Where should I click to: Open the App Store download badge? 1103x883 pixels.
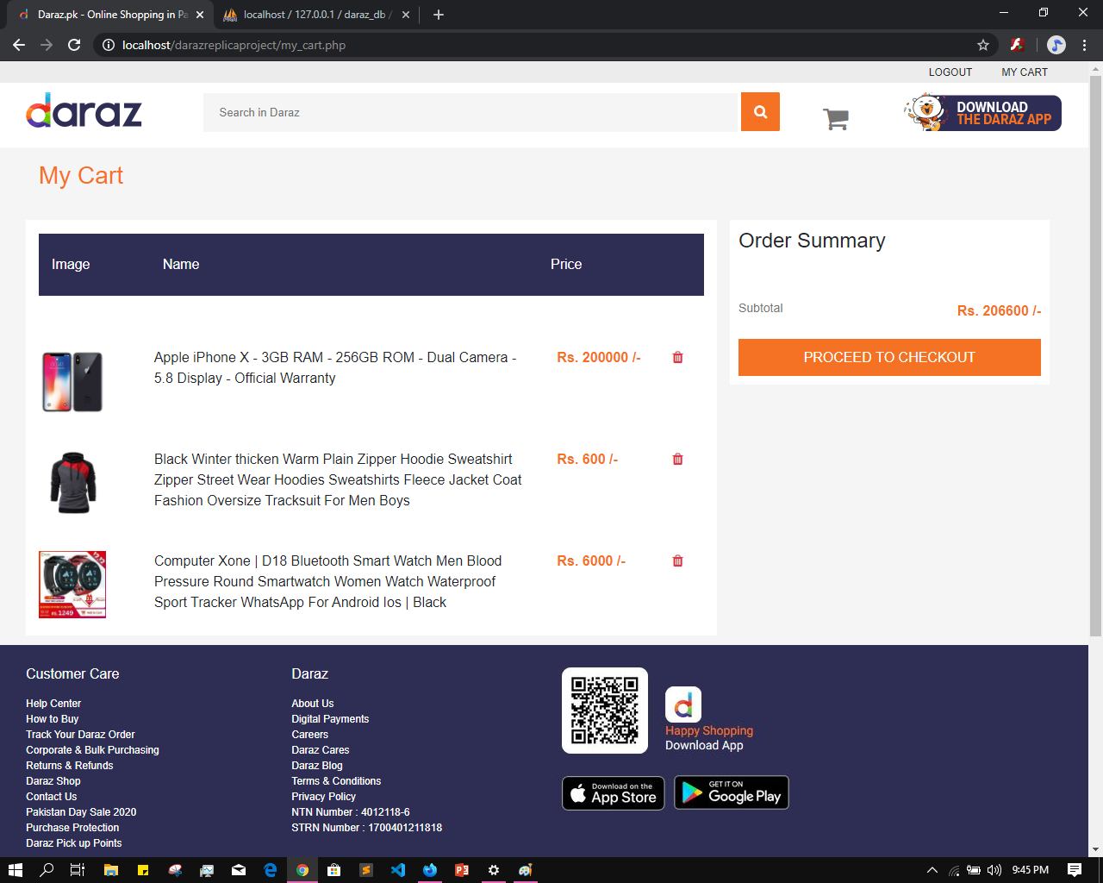pyautogui.click(x=614, y=793)
